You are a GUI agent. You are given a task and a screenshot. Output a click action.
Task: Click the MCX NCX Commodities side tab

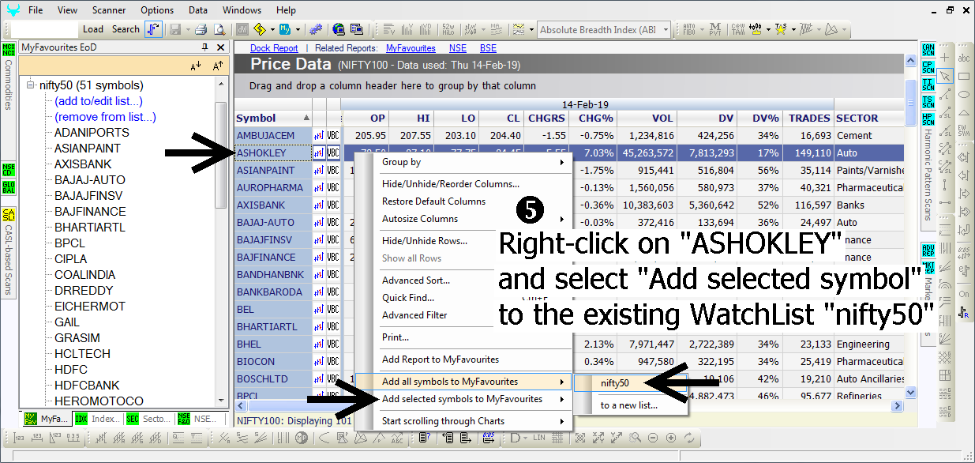[9, 75]
